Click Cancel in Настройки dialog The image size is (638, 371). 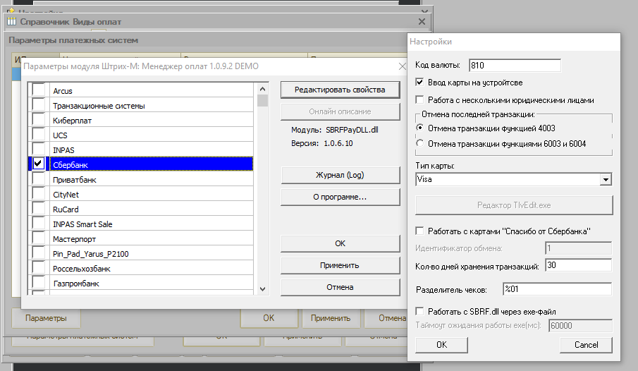pos(586,345)
